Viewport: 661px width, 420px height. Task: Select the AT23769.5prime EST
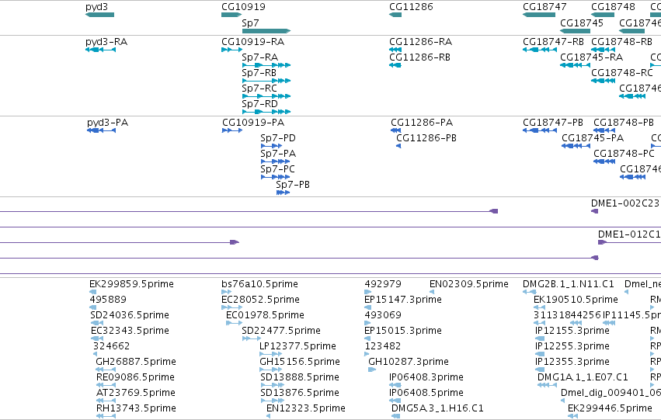(x=106, y=401)
